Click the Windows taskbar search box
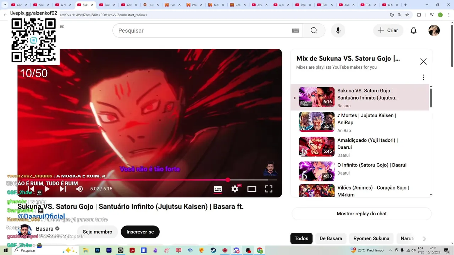The width and height of the screenshot is (454, 255). [45, 250]
